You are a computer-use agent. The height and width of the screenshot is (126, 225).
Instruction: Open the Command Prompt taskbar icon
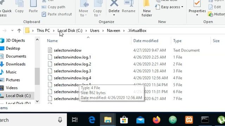[205, 120]
